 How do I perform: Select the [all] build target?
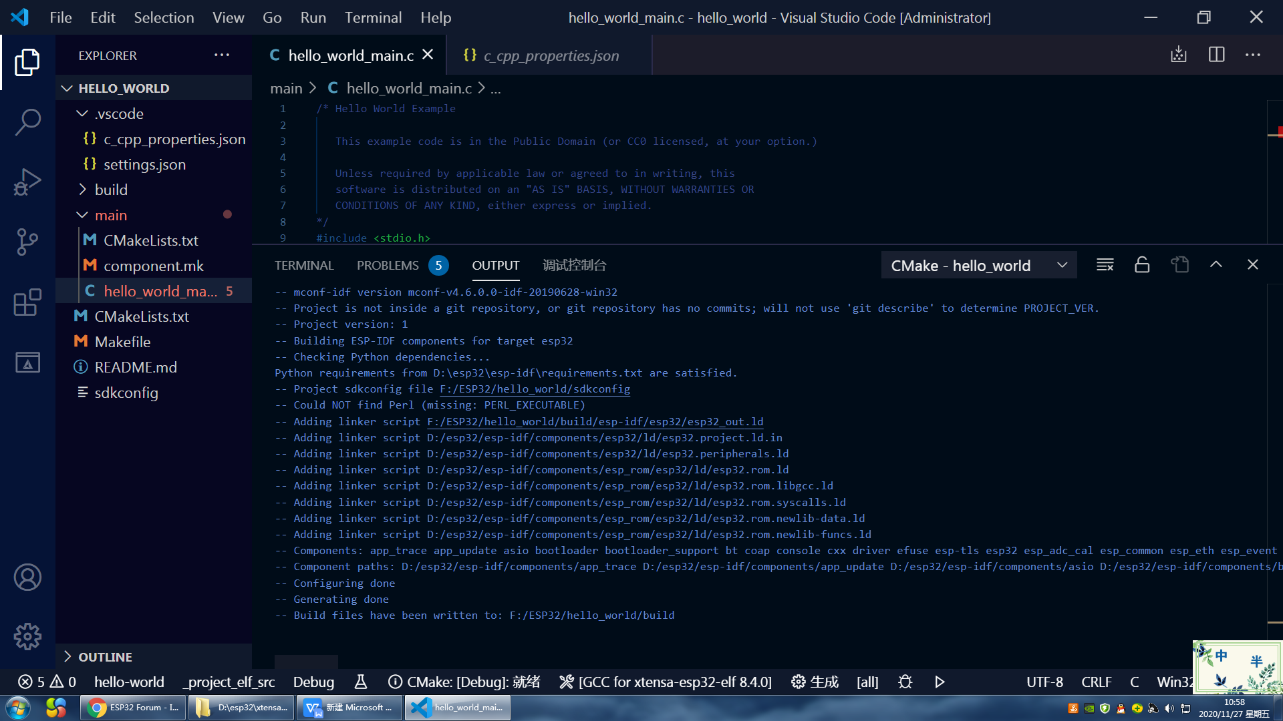coord(867,682)
